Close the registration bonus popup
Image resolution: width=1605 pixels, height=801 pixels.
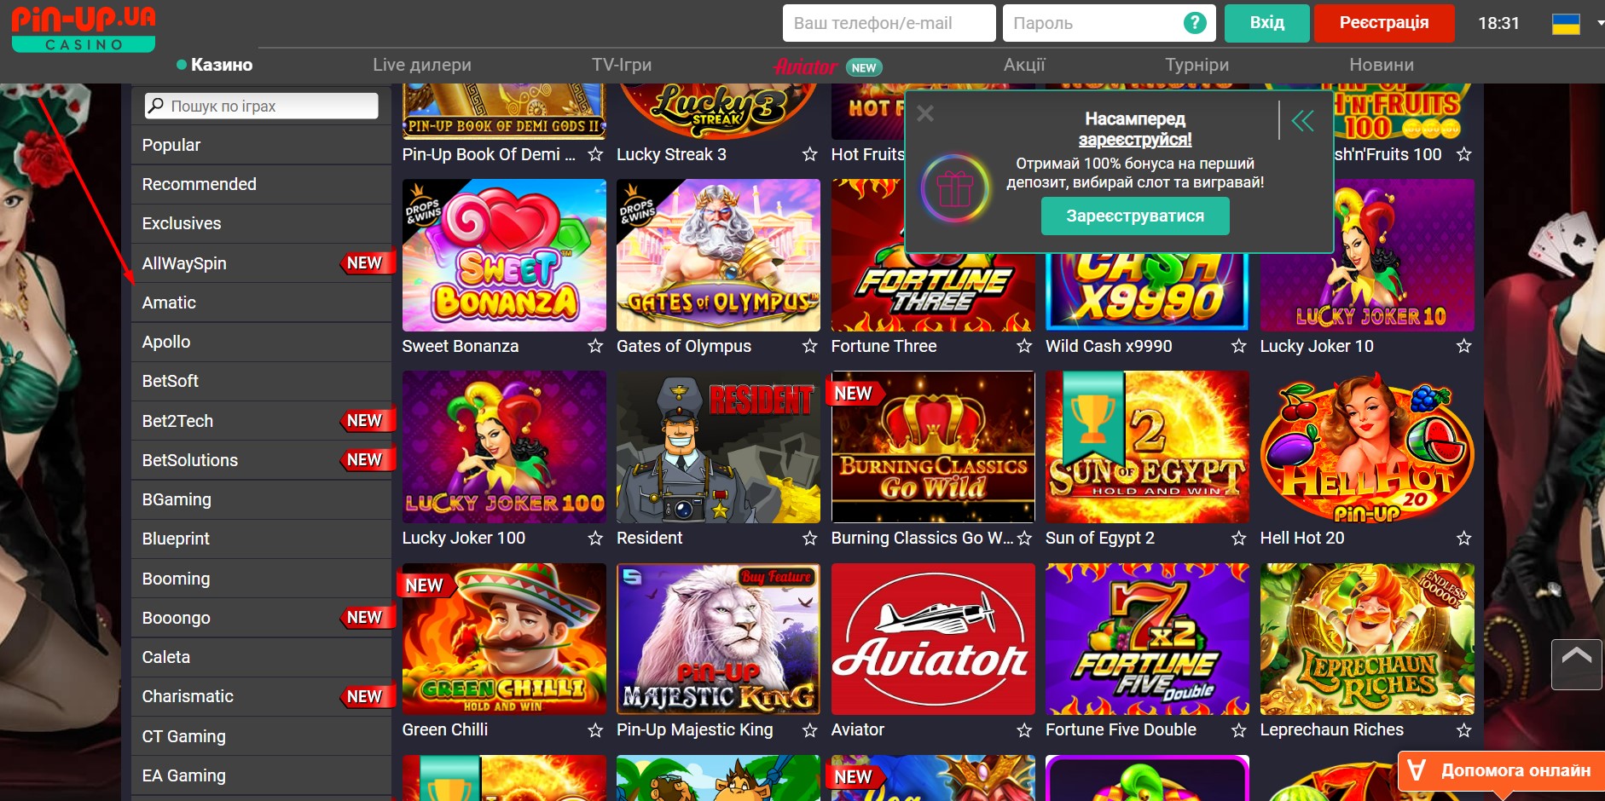click(x=925, y=113)
